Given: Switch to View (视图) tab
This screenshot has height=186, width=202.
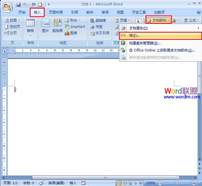Looking at the screenshot, I should click(120, 12).
